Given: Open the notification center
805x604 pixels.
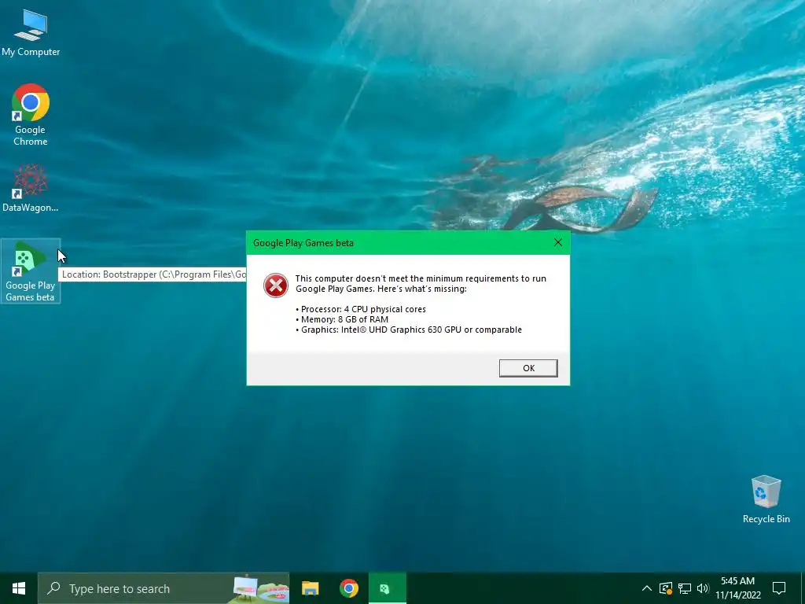Looking at the screenshot, I should 779,588.
